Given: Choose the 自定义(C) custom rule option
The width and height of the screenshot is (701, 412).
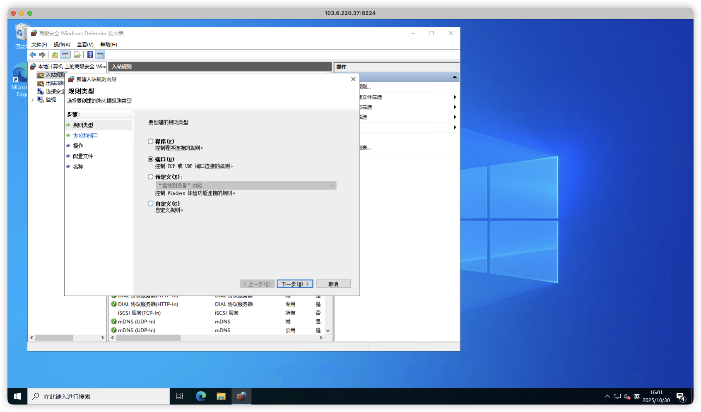Looking at the screenshot, I should (x=151, y=204).
